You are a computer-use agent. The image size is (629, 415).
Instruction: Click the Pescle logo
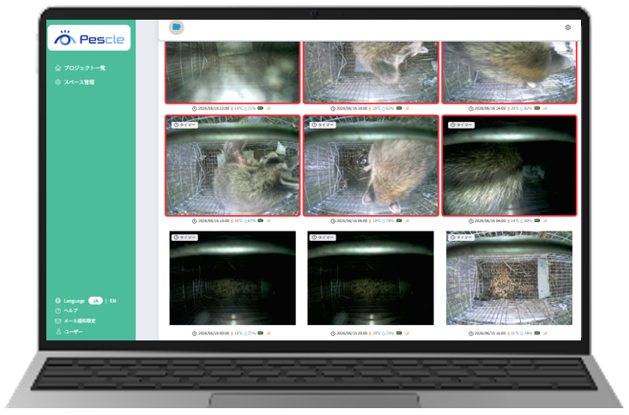(x=89, y=38)
